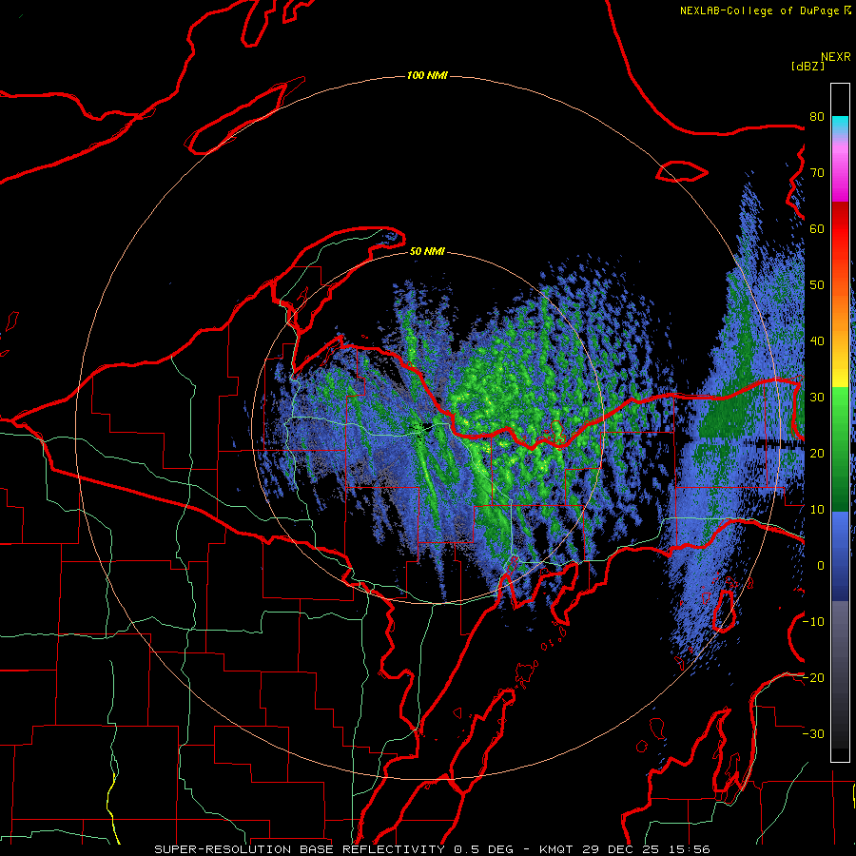Click the 50 NMI range ring label
856x856 pixels.
point(427,251)
